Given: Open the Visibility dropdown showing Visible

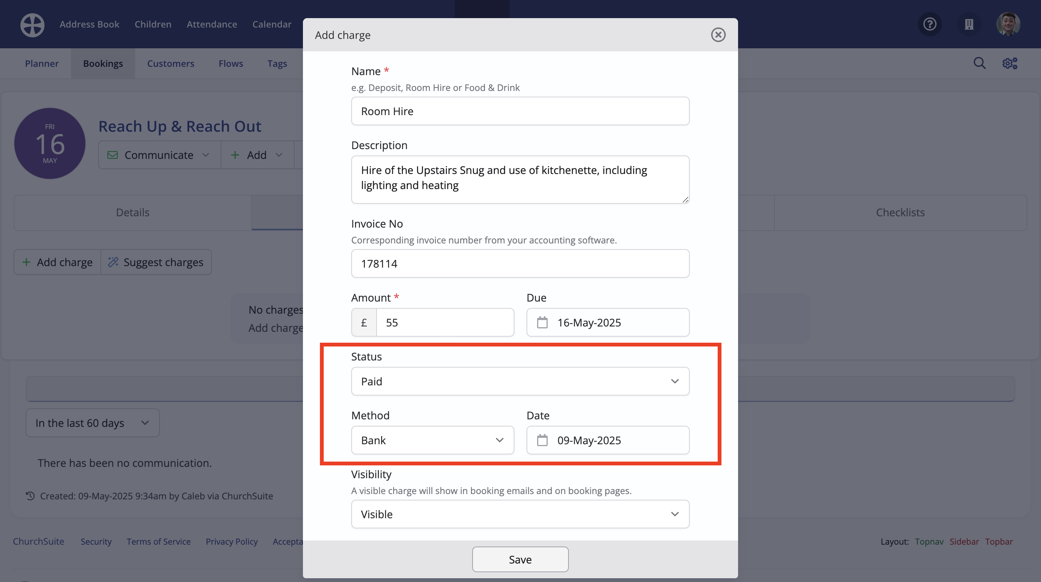Looking at the screenshot, I should point(520,514).
